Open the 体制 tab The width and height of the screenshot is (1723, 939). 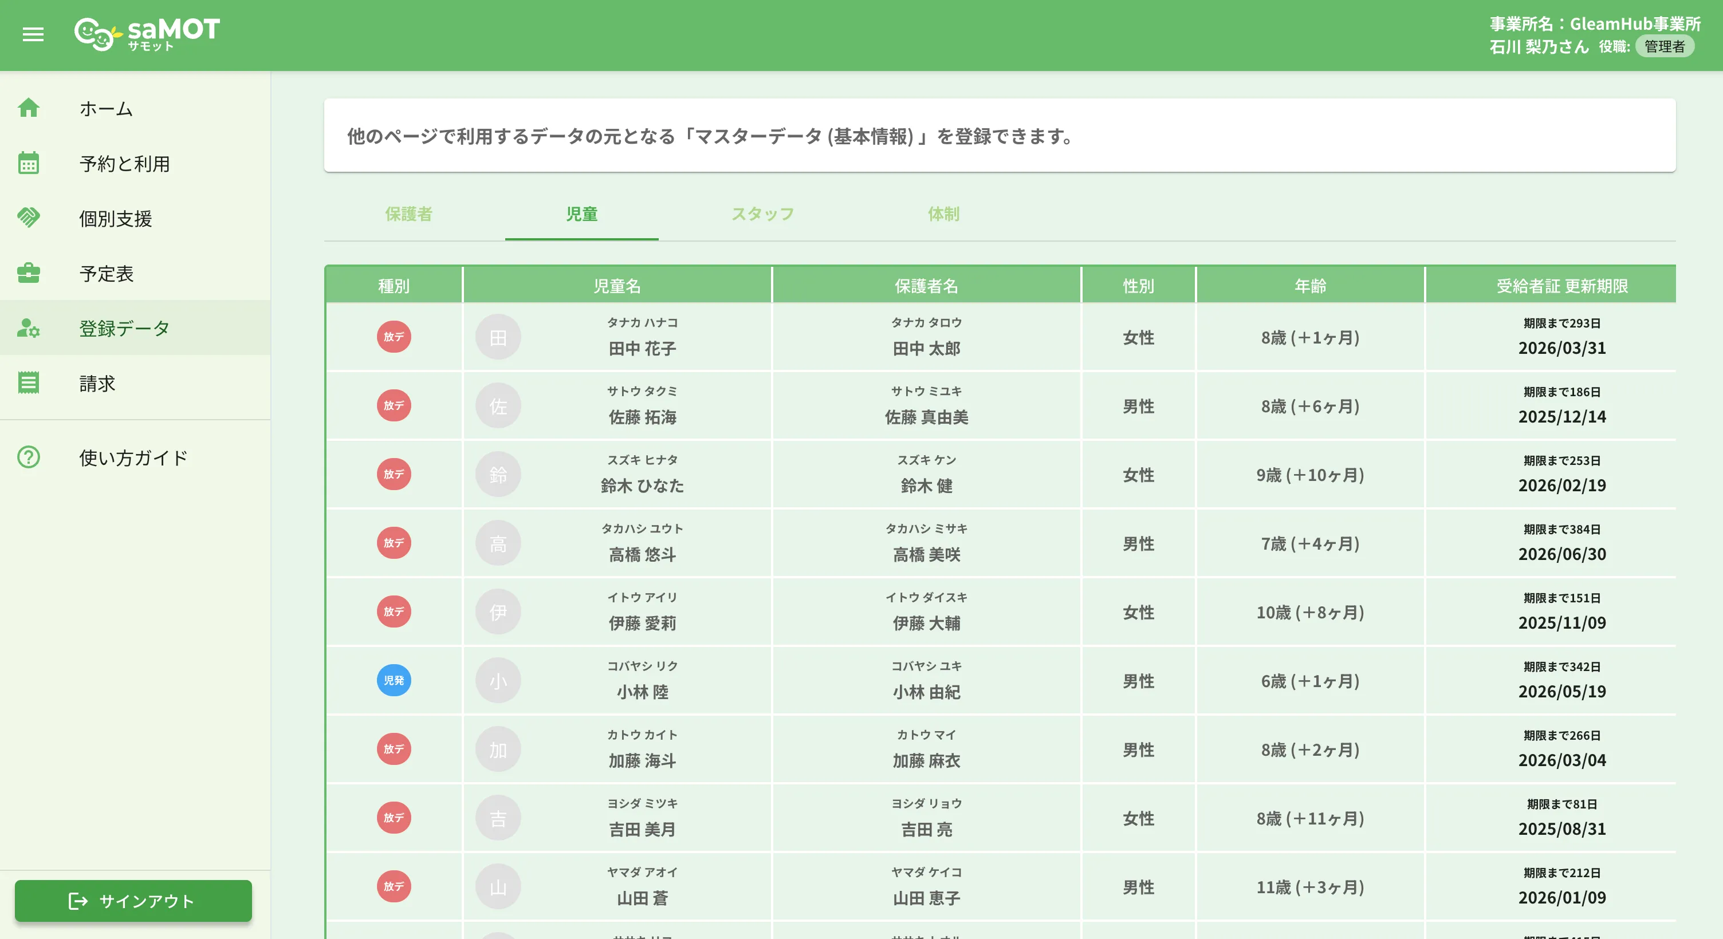point(943,215)
